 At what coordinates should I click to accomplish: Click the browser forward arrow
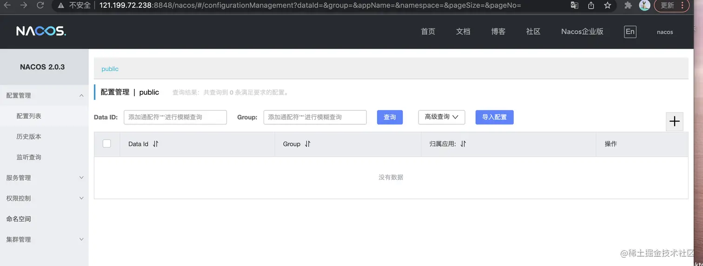click(24, 5)
